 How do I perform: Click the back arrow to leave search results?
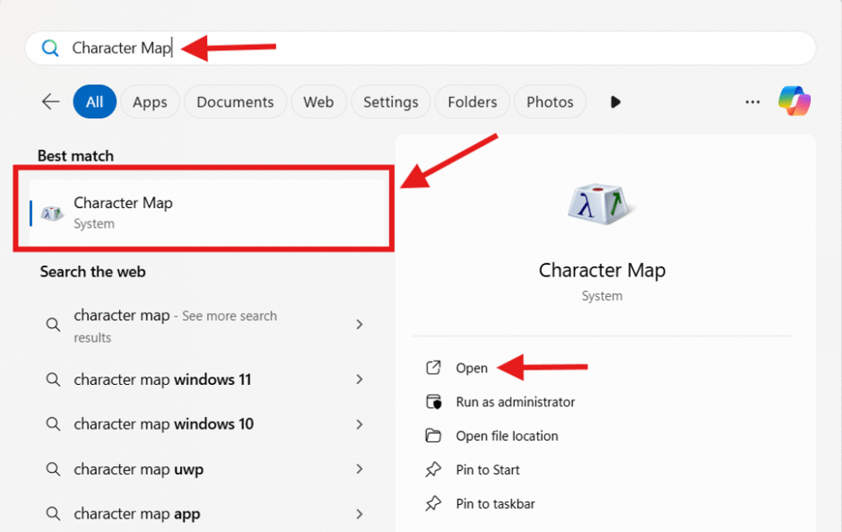point(50,101)
